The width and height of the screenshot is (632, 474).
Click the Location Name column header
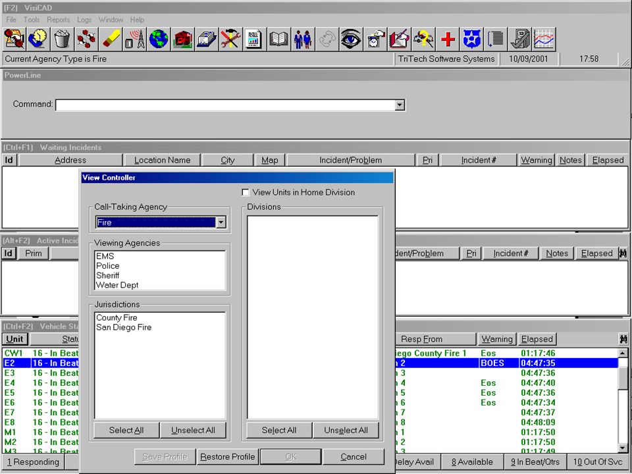(x=162, y=160)
